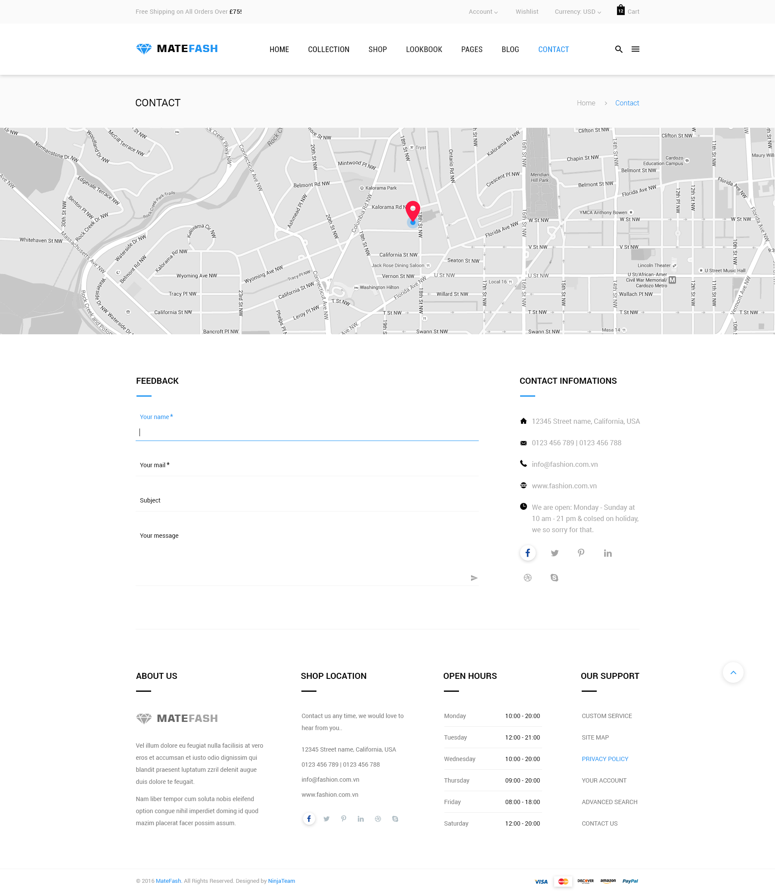Screen dimensions: 775x894
Task: Open Pinterest icon in Contact Infomations
Action: click(x=581, y=553)
